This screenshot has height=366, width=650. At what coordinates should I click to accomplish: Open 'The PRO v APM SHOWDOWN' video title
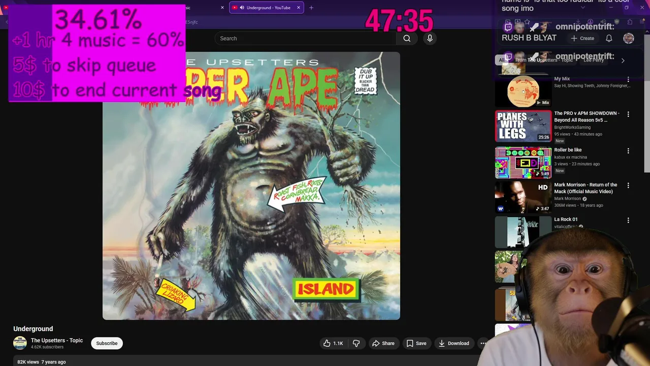tap(587, 117)
